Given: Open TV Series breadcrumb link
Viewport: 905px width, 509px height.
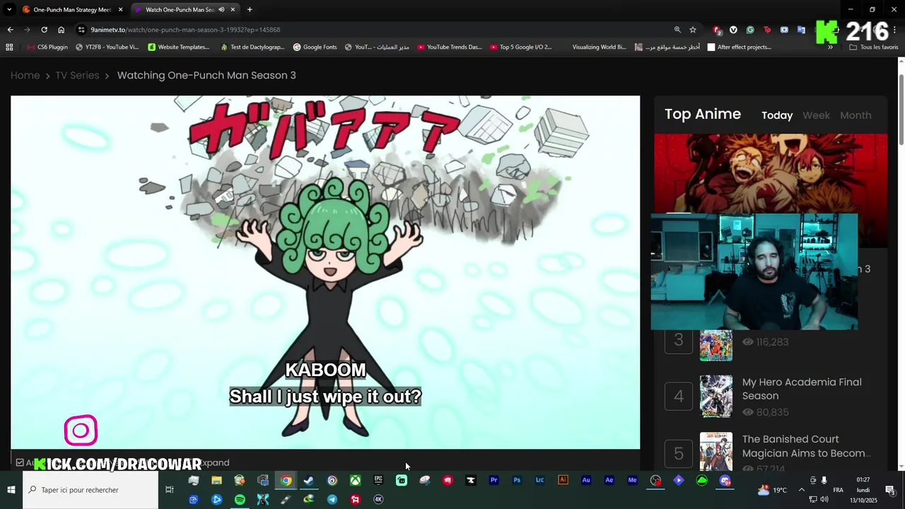Looking at the screenshot, I should (x=77, y=76).
